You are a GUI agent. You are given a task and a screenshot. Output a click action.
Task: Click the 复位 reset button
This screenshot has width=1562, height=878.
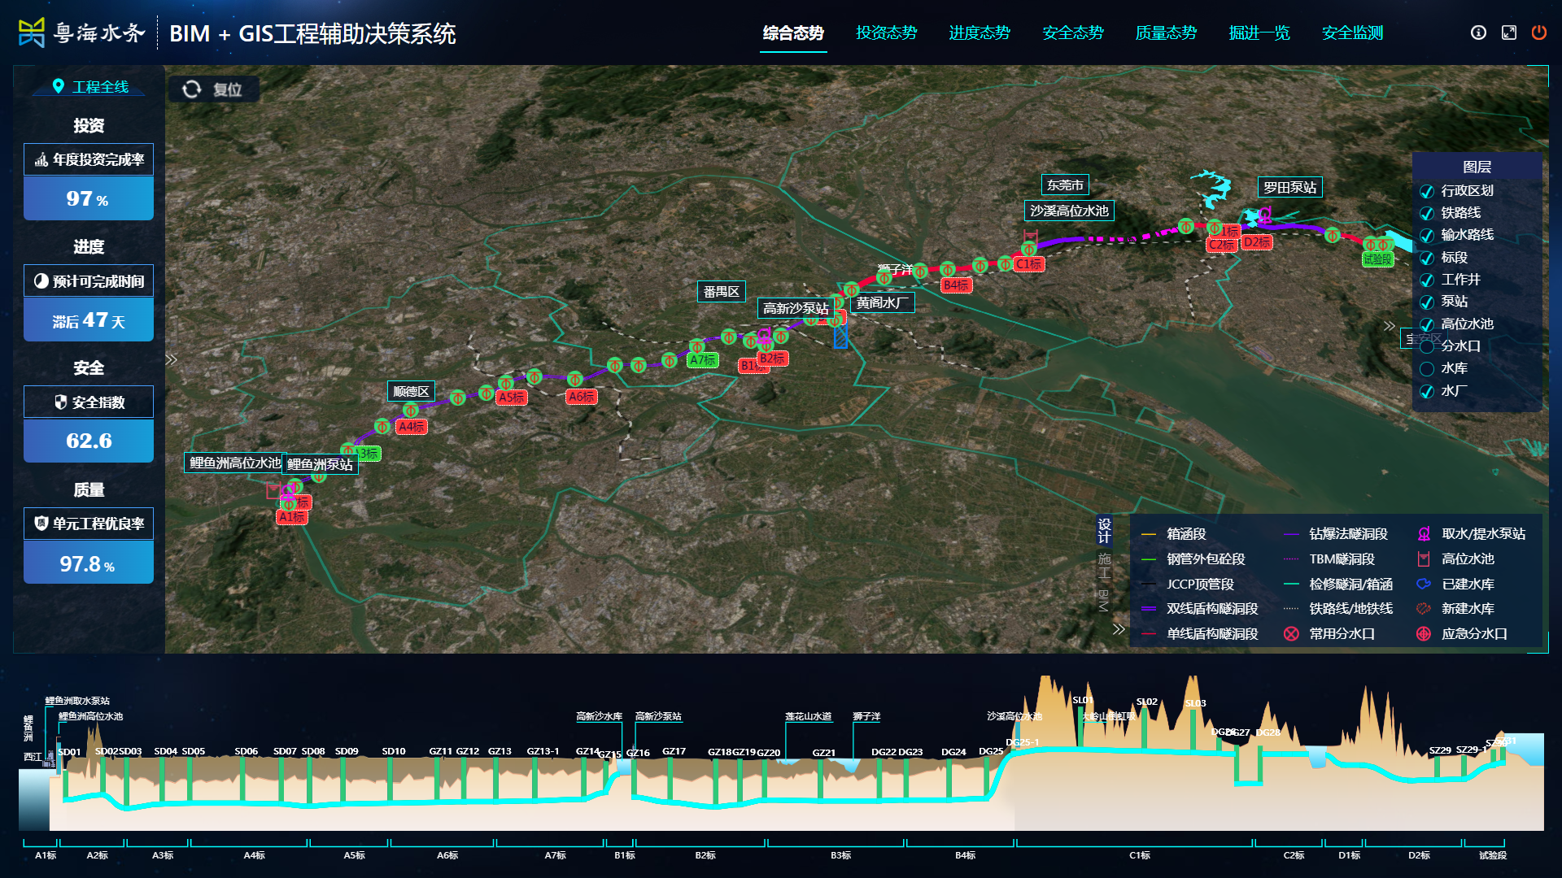pyautogui.click(x=213, y=89)
